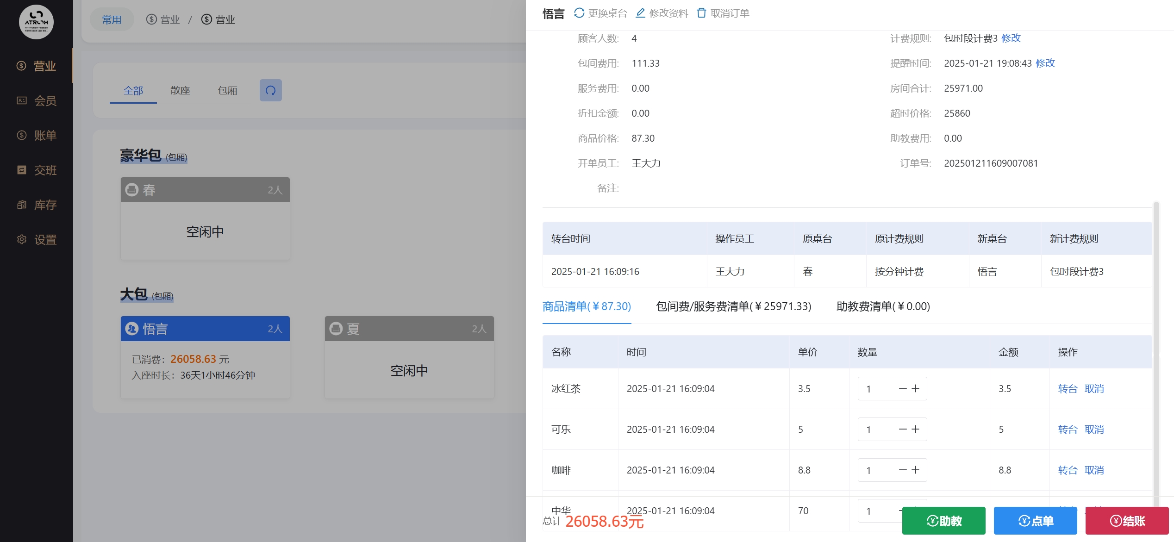This screenshot has width=1174, height=542.
Task: Click the refresh icon beside 包厢 tab
Action: pyautogui.click(x=270, y=90)
